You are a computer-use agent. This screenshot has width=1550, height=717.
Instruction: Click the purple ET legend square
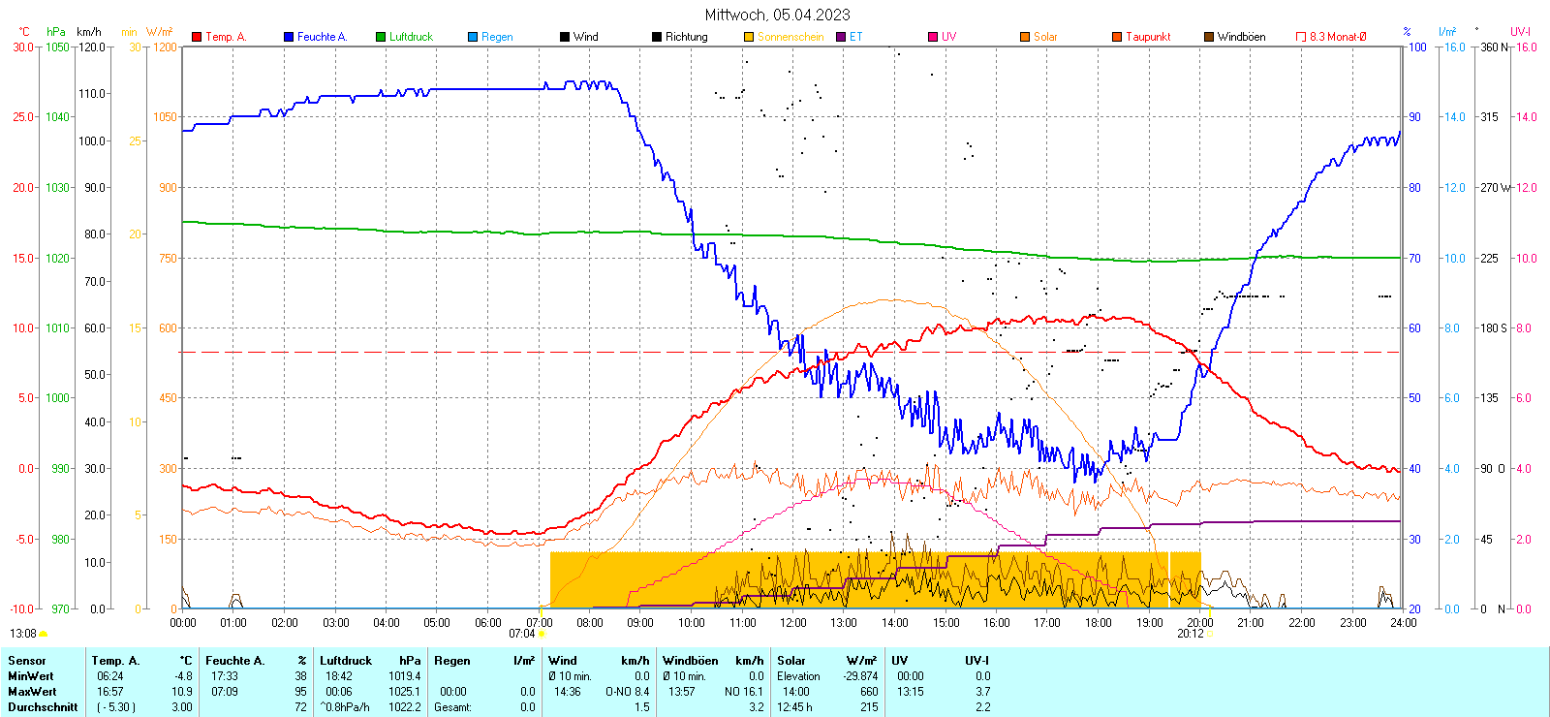pyautogui.click(x=841, y=37)
